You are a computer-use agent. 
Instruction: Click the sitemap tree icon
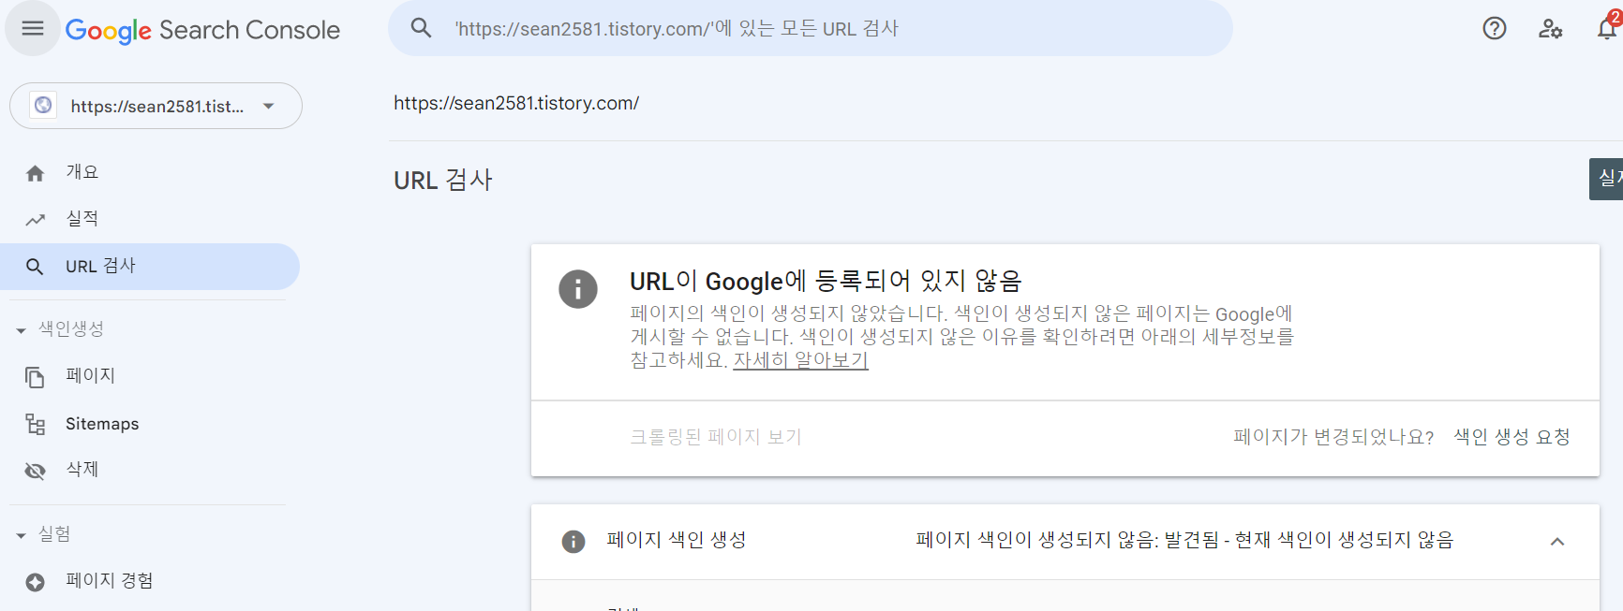pos(35,425)
